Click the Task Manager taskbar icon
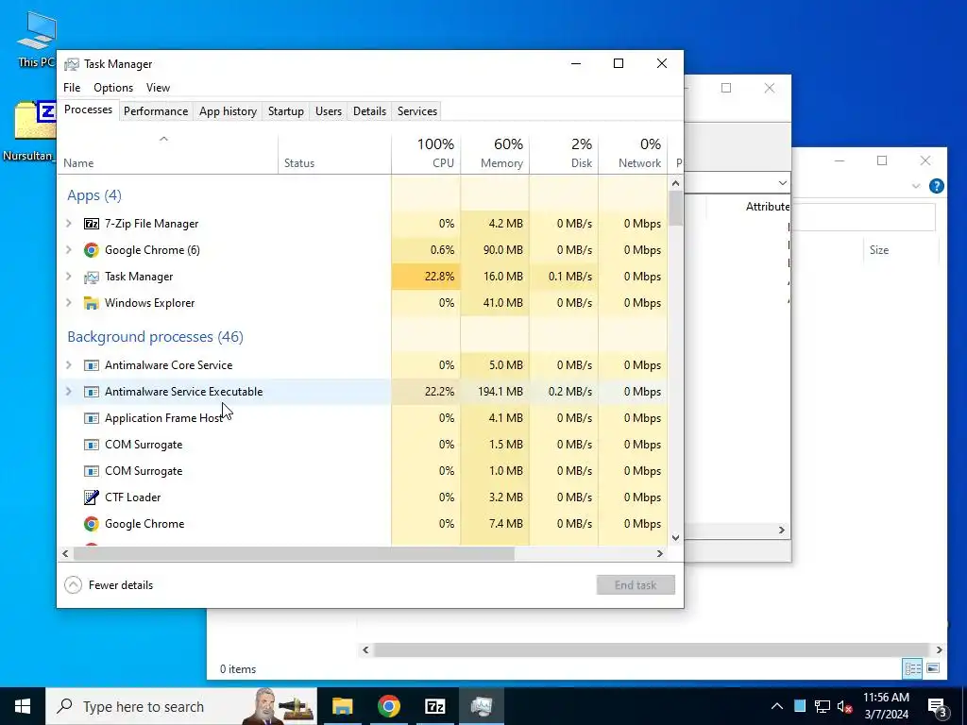The image size is (967, 725). (481, 706)
